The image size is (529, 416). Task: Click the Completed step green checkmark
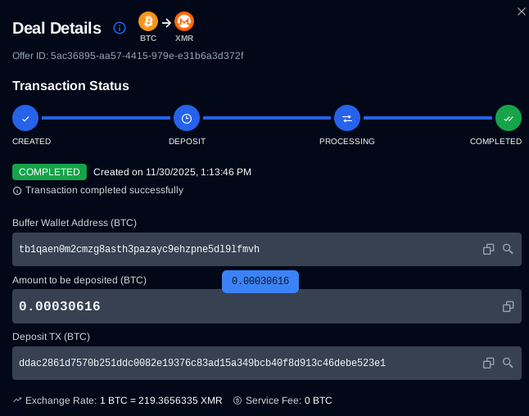point(509,119)
